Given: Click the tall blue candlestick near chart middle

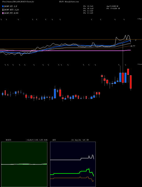Looking at the screenshot, I should 55,93.
